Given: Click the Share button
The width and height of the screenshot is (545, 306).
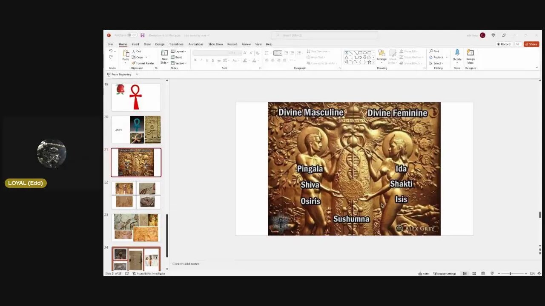Looking at the screenshot, I should pyautogui.click(x=531, y=44).
